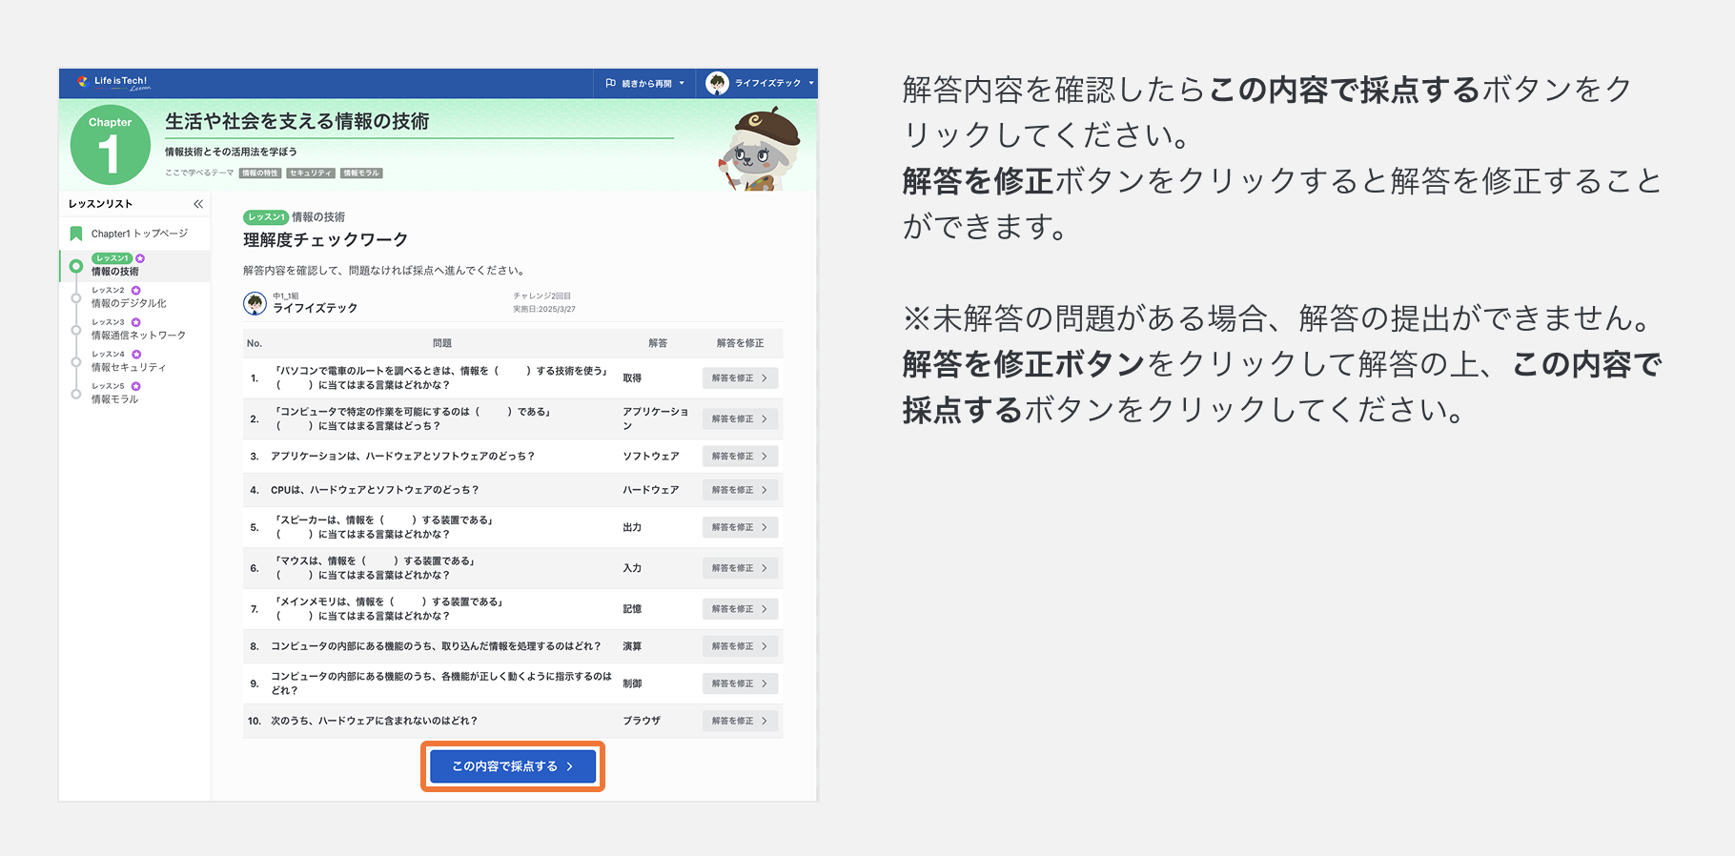Screen dimensions: 1735x856
Task: Click 解答を修正 for question 2
Action: point(740,418)
